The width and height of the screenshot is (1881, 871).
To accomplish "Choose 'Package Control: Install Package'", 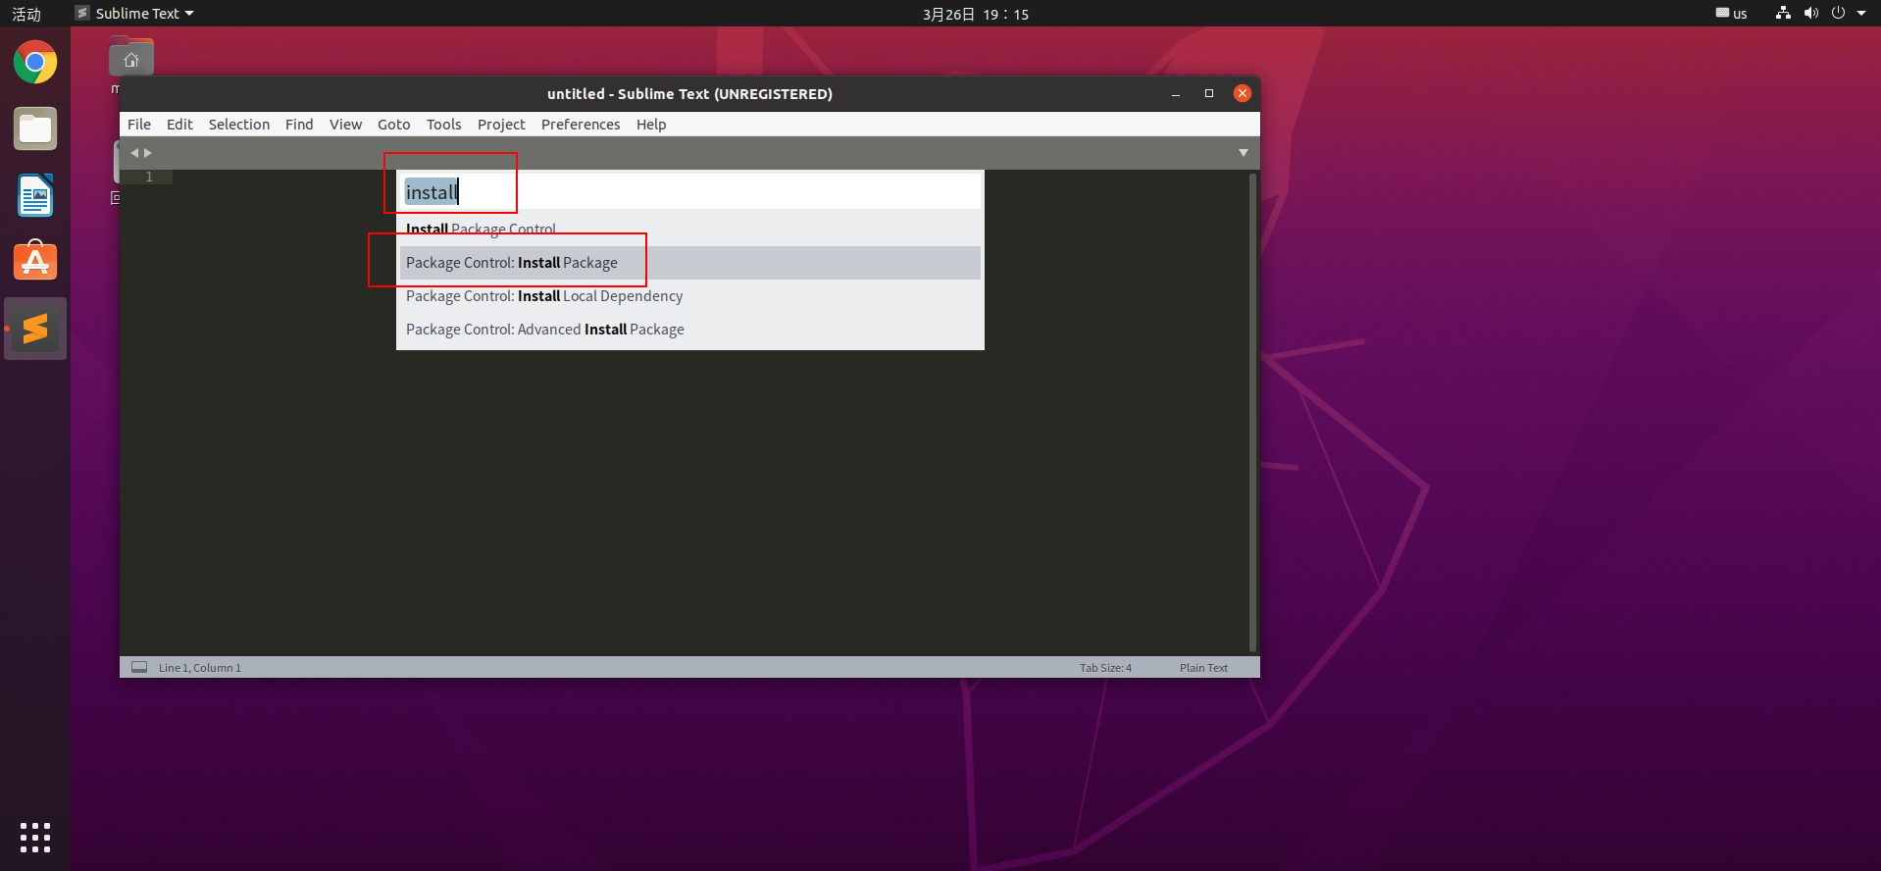I will point(690,263).
